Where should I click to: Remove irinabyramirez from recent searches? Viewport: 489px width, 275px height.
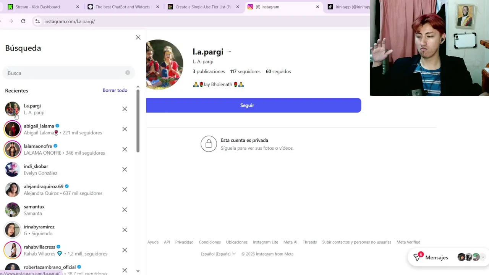click(x=125, y=230)
